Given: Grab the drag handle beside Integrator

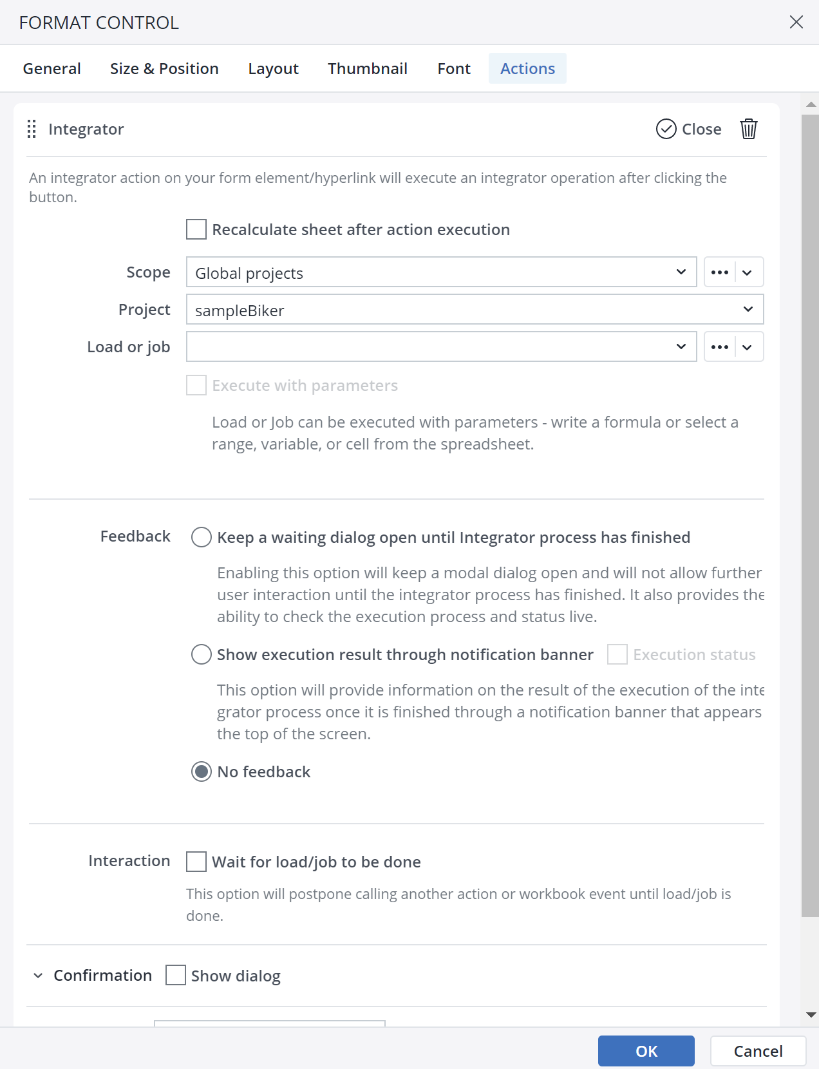Looking at the screenshot, I should (x=31, y=129).
